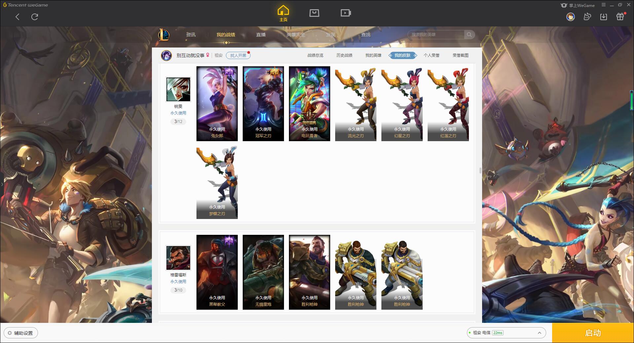Select the 黑帮教父 skin thumbnail
This screenshot has width=634, height=343.
click(217, 272)
